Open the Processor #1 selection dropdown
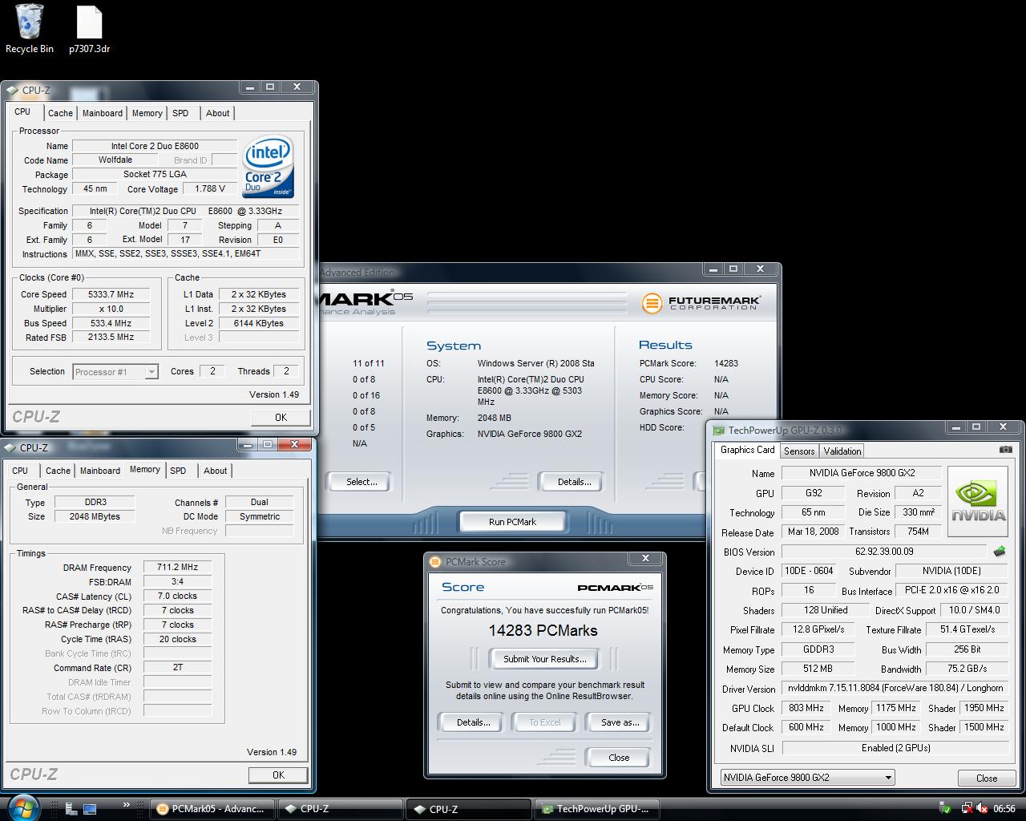The width and height of the screenshot is (1026, 821). coord(115,372)
